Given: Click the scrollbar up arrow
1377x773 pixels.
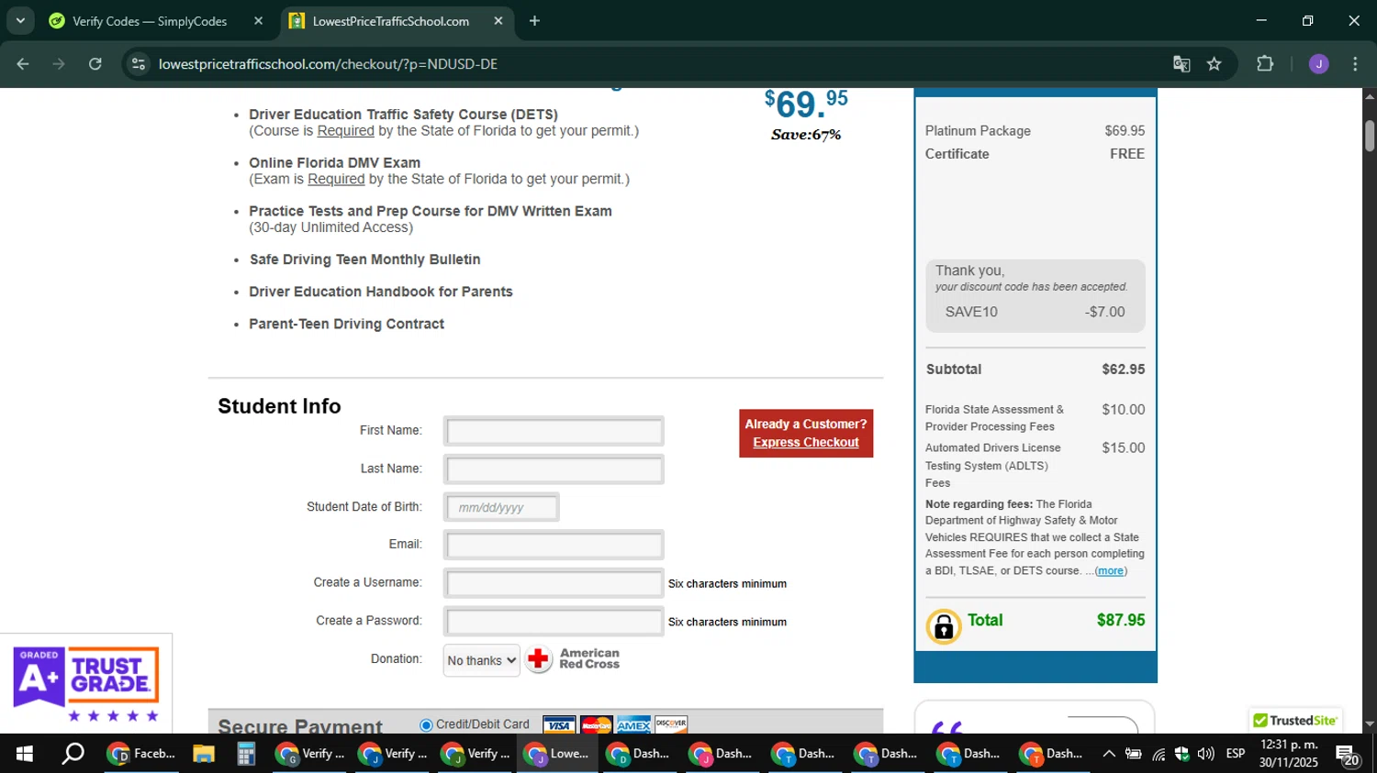Looking at the screenshot, I should 1370,95.
